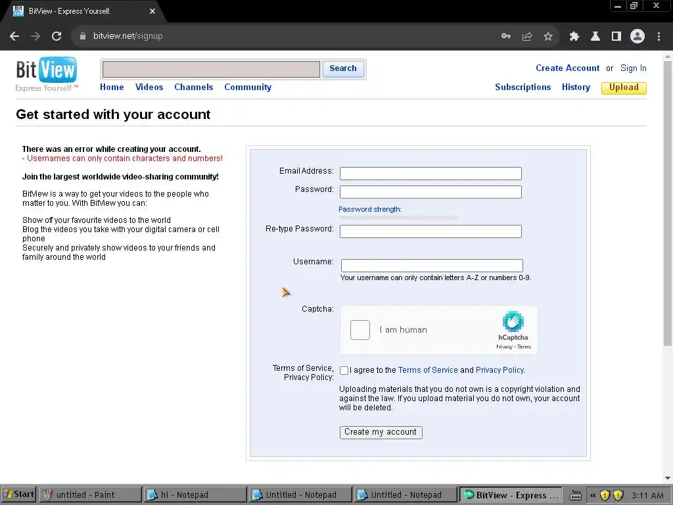Open the Chrome profile avatar icon
This screenshot has height=505, width=673.
638,36
